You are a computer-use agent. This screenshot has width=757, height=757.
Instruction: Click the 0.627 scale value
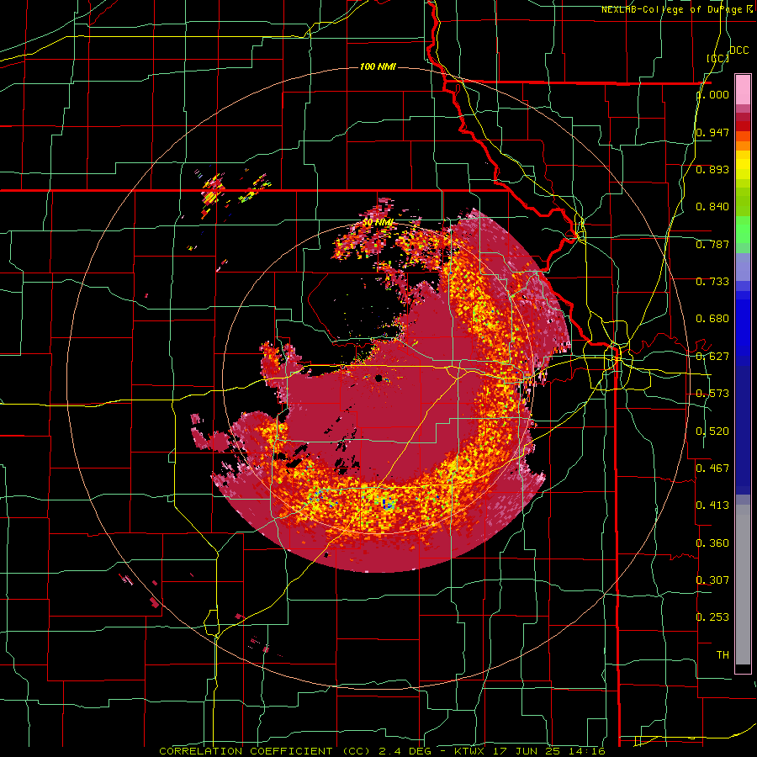712,357
